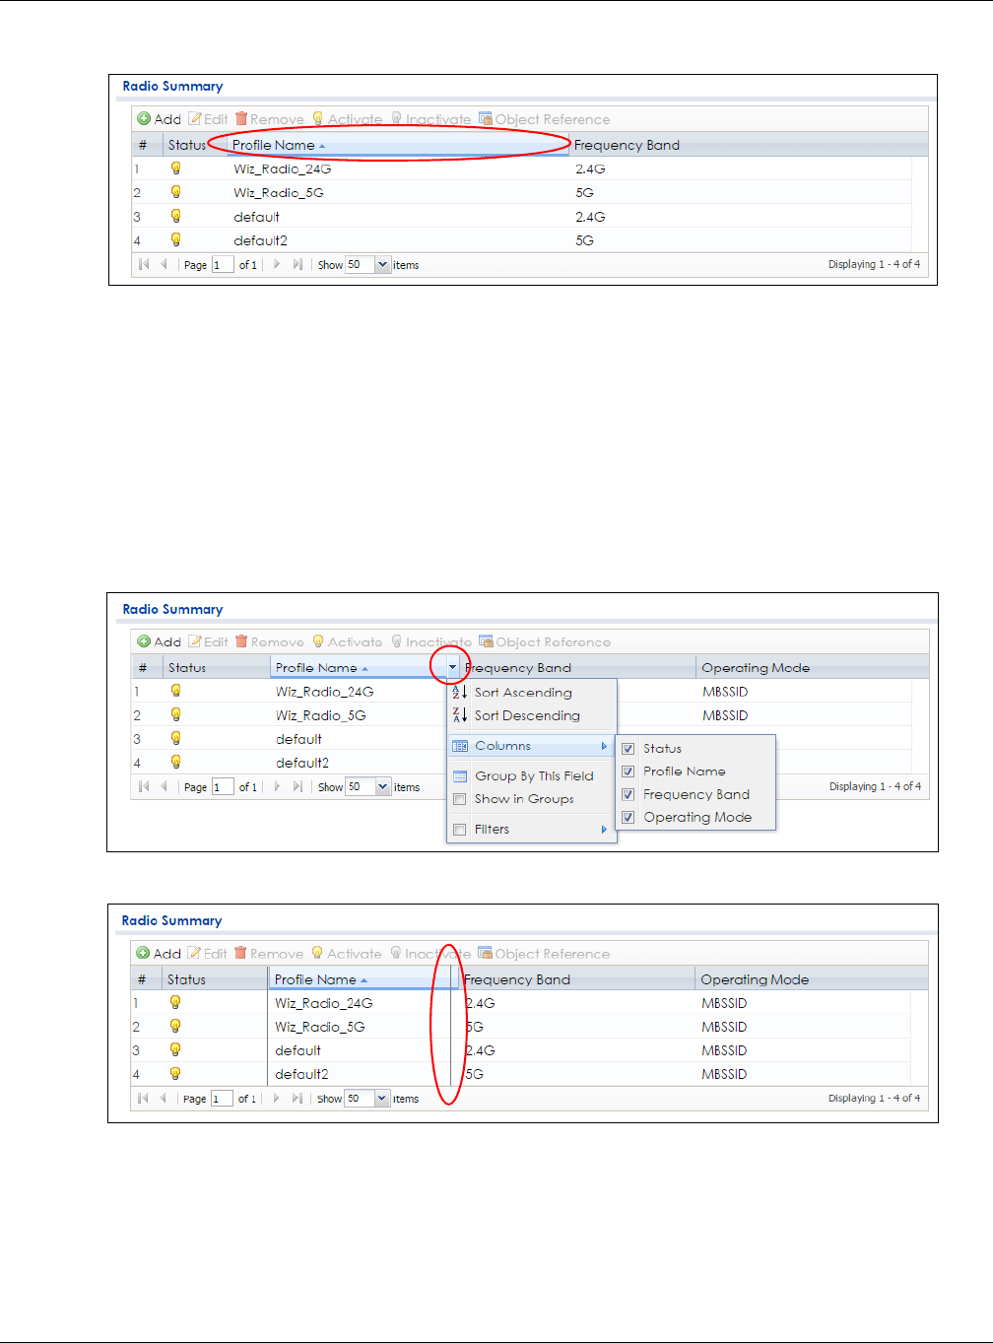Click the page number field in the bottom panel
This screenshot has height=1343, width=993.
click(x=222, y=1098)
